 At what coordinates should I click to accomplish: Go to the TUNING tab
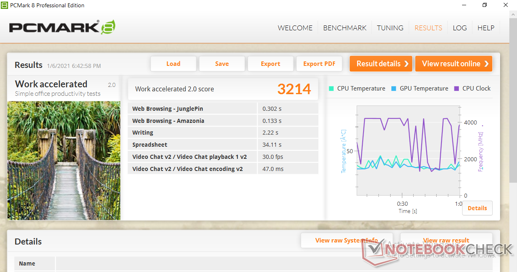tap(390, 28)
